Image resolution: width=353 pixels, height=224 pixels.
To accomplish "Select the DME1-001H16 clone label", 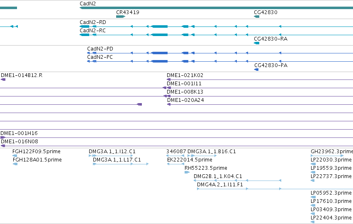I will point(19,133).
